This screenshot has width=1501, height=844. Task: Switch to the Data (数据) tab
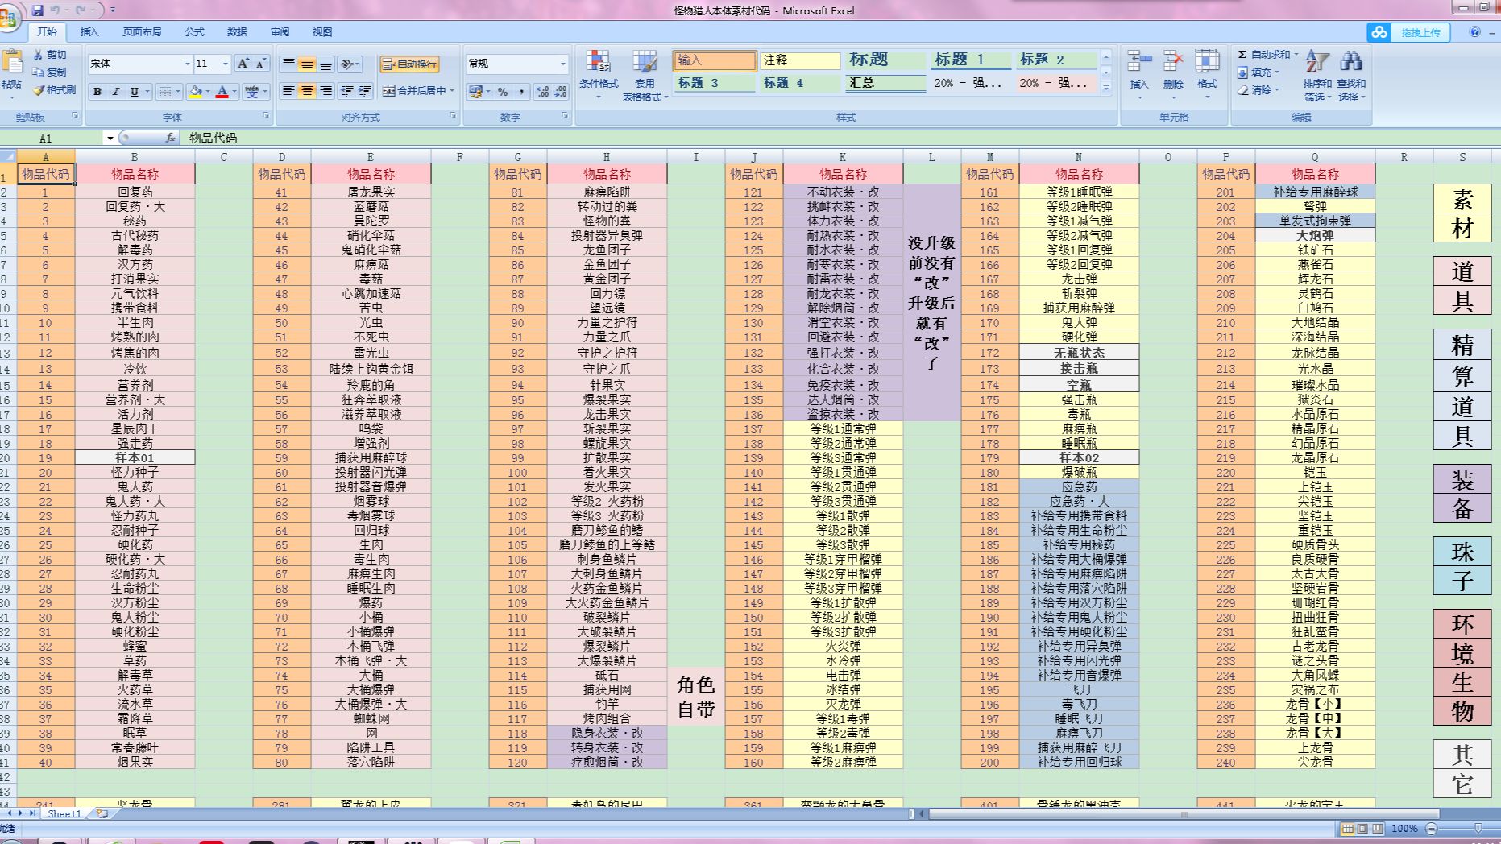(x=237, y=32)
